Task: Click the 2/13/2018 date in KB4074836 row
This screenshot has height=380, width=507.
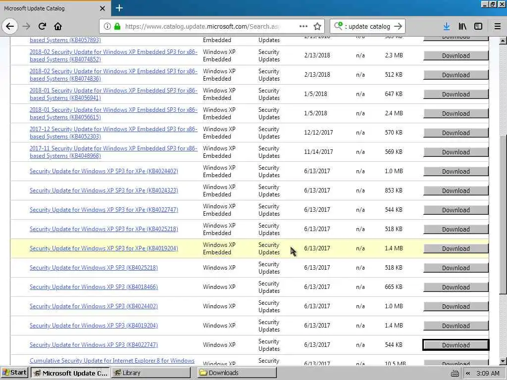Action: click(317, 75)
